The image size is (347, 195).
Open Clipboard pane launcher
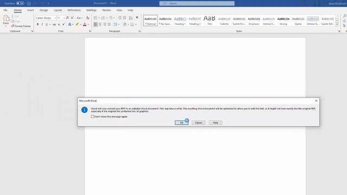click(x=32, y=31)
